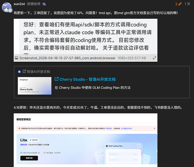The image size is (194, 167).
Task: Click the 智谱AI site favicon
Action: tap(19, 71)
